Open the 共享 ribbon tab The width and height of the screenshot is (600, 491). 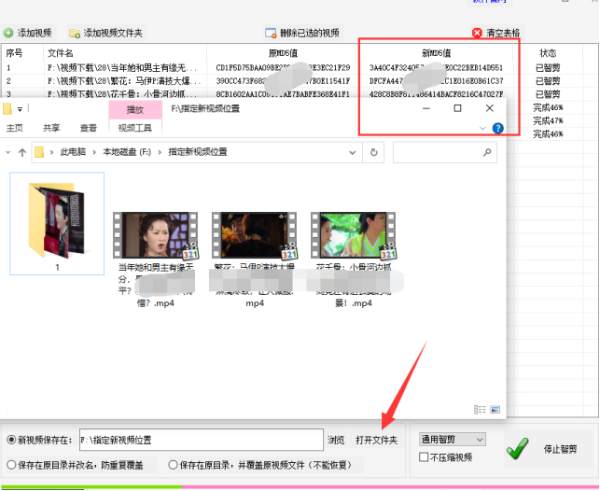[x=51, y=128]
